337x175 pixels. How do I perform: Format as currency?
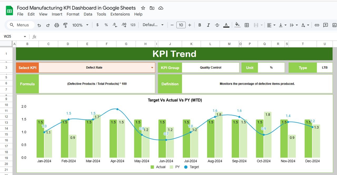pos(97,25)
